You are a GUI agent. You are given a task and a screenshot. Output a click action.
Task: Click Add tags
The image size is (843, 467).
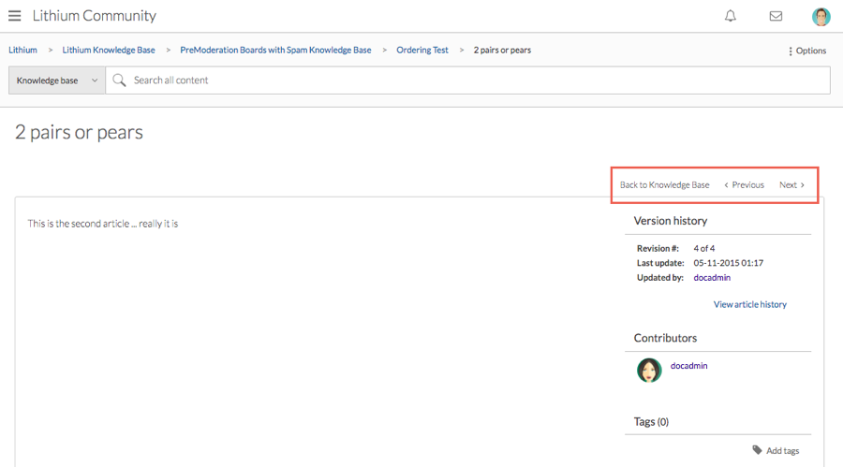pyautogui.click(x=782, y=450)
